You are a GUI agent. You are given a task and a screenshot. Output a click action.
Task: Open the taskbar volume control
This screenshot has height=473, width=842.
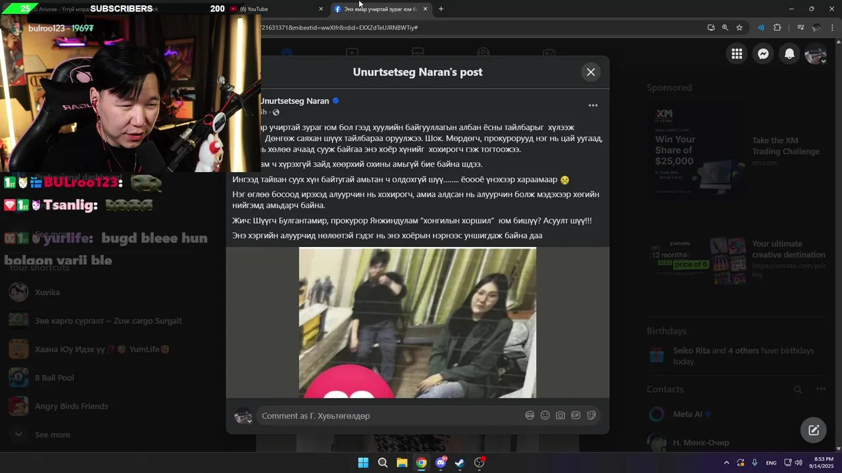tap(799, 462)
